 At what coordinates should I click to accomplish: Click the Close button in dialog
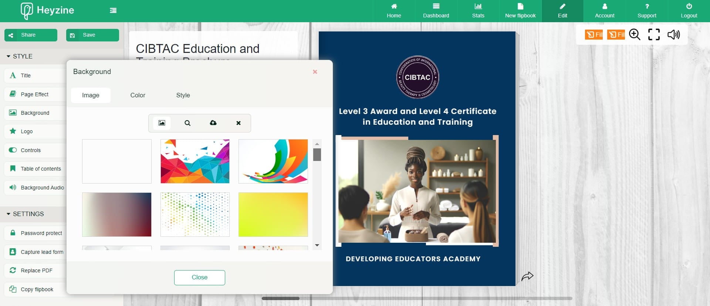(x=199, y=278)
